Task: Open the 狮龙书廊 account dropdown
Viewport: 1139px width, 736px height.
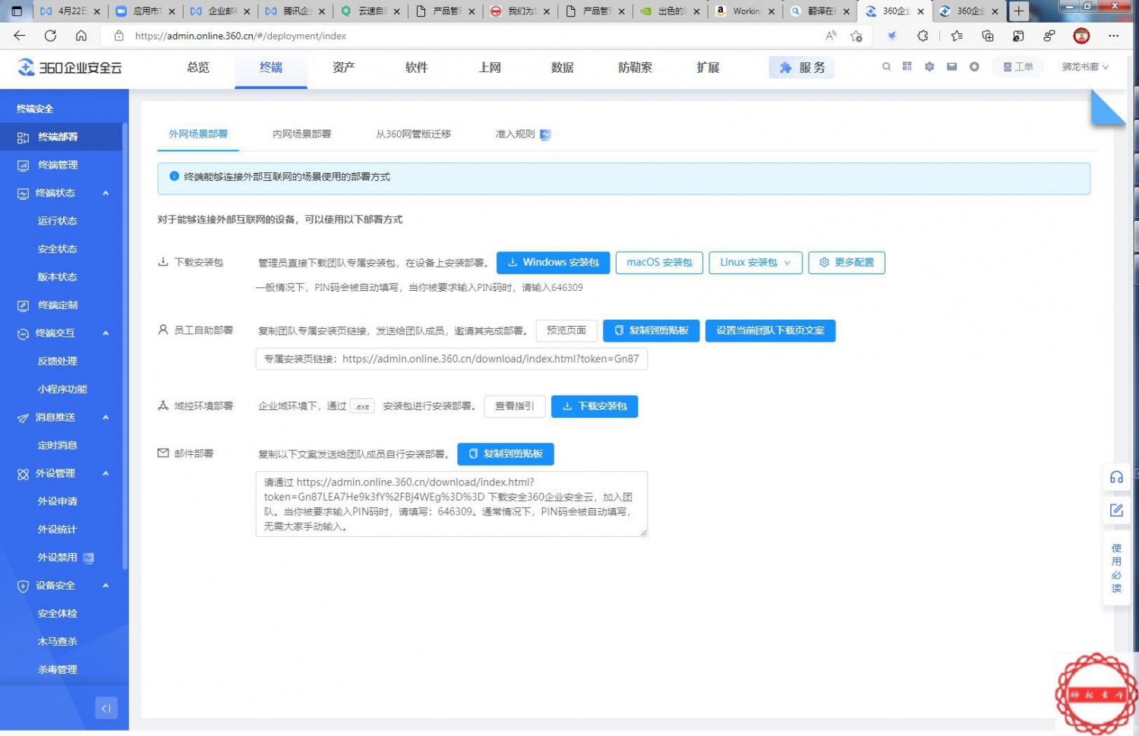Action: 1085,67
